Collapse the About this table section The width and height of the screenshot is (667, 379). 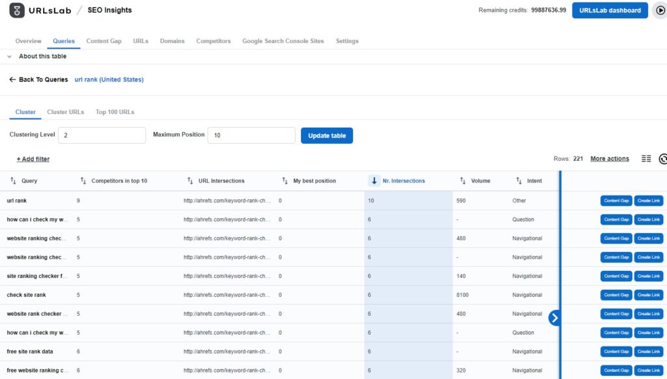click(x=8, y=56)
